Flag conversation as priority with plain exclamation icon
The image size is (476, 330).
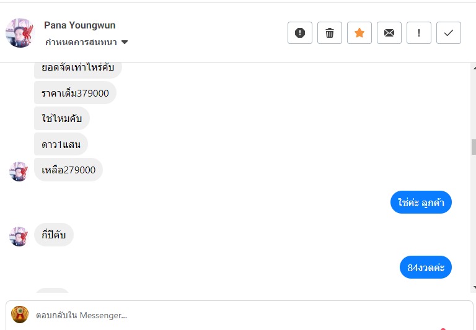tap(419, 33)
